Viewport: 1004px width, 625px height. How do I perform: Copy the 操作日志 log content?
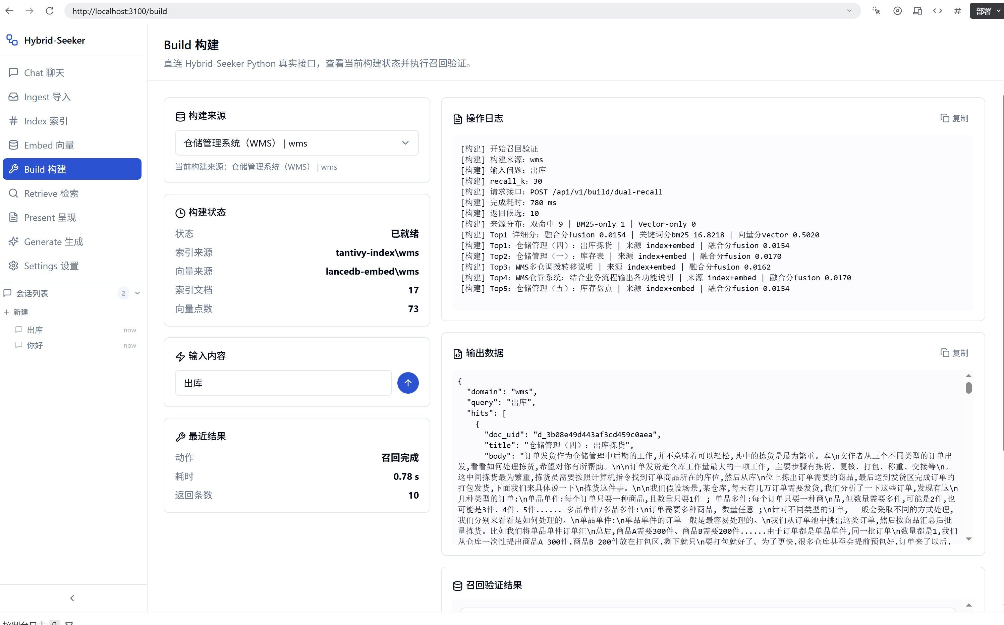pyautogui.click(x=954, y=118)
